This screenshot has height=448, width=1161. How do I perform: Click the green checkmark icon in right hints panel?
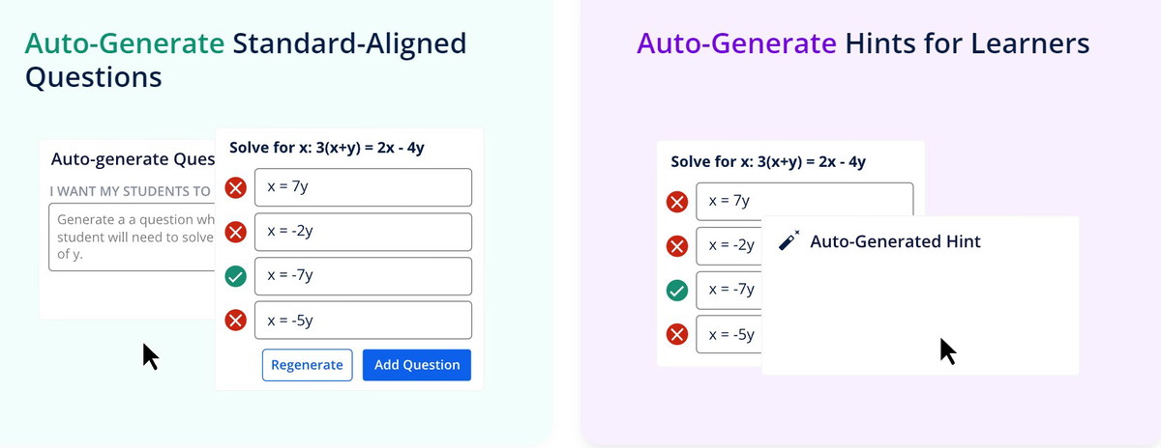click(677, 290)
